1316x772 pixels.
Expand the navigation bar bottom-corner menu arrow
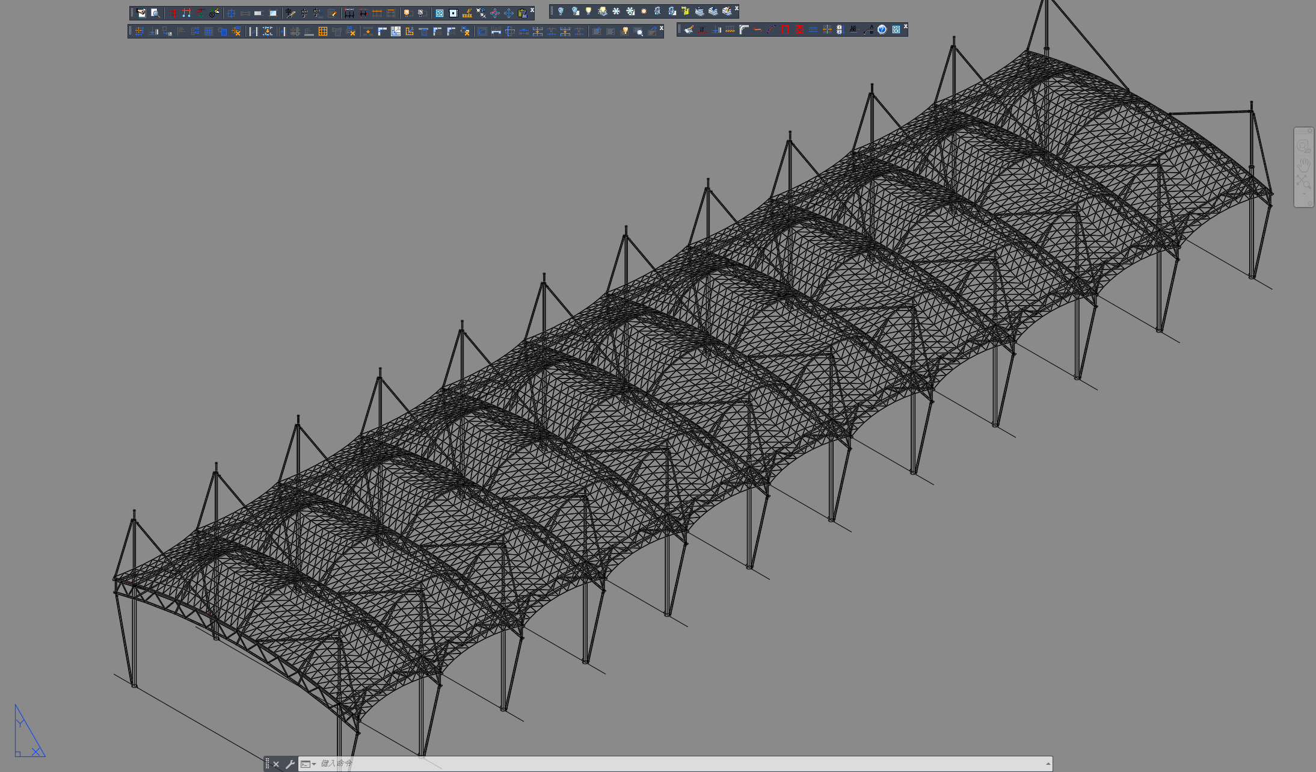pos(1309,203)
